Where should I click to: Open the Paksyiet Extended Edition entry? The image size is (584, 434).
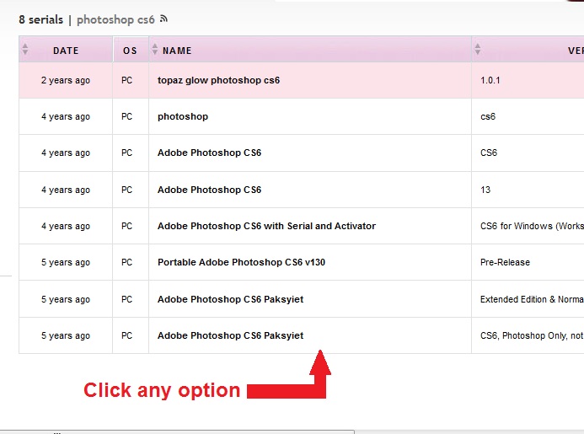click(230, 299)
